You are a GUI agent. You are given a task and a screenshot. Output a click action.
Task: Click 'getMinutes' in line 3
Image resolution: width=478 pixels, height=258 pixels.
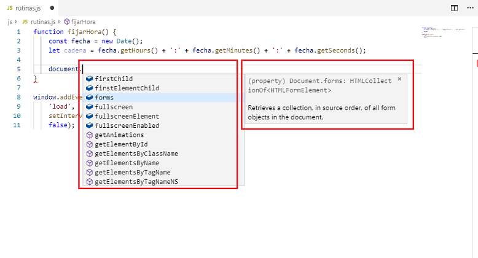[233, 50]
